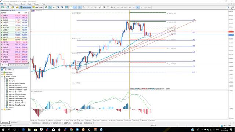The width and height of the screenshot is (235, 132).
Task: Expand the Scripts node in Navigator
Action: click(x=2, y=110)
